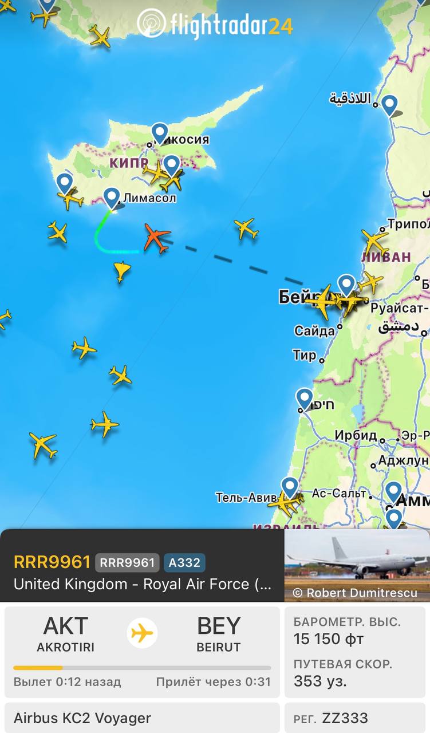Select the yellow delta-shaped aircraft below the flight trail

click(x=121, y=271)
